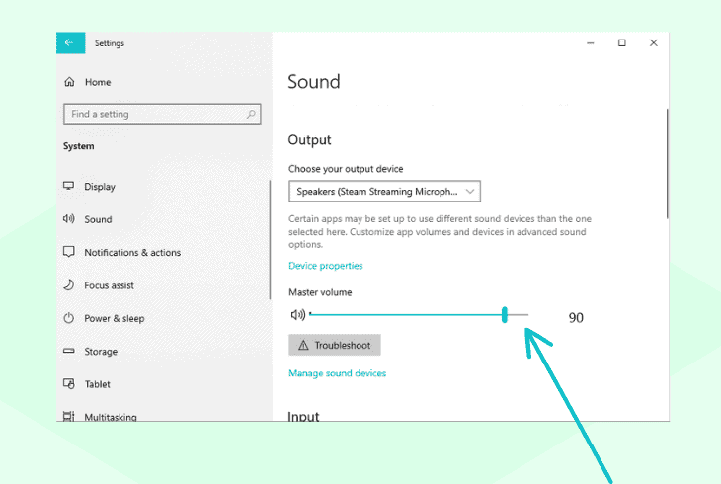Minimize the Settings window
Viewport: 721px width, 484px height.
click(x=591, y=43)
